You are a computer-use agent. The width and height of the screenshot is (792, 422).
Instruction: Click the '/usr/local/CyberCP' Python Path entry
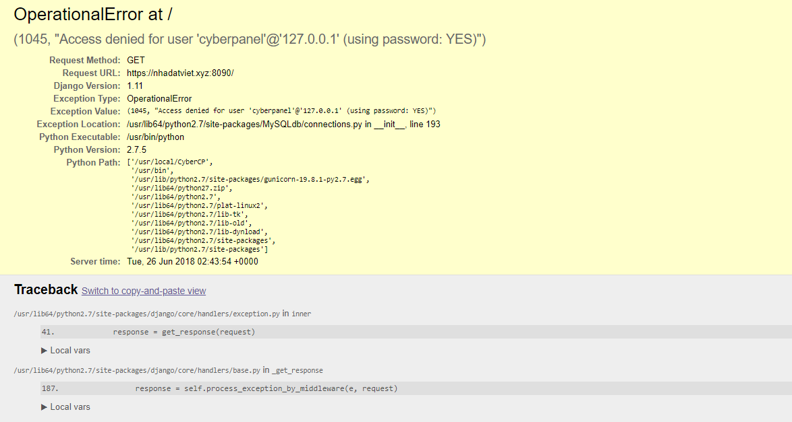coord(172,162)
